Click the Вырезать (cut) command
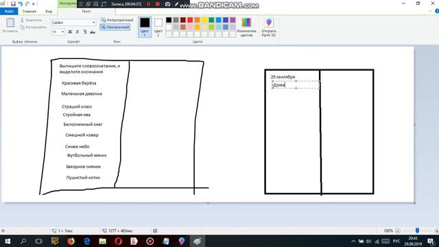The width and height of the screenshot is (439, 247). tap(32, 20)
